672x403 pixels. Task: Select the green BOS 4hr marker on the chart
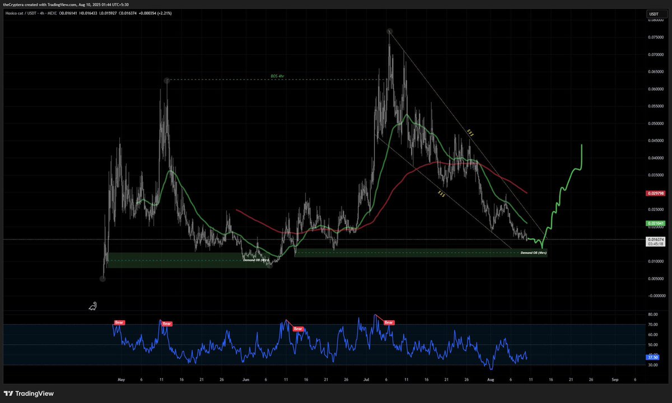(277, 76)
